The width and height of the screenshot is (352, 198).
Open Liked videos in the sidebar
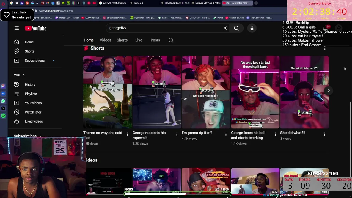pos(34,121)
